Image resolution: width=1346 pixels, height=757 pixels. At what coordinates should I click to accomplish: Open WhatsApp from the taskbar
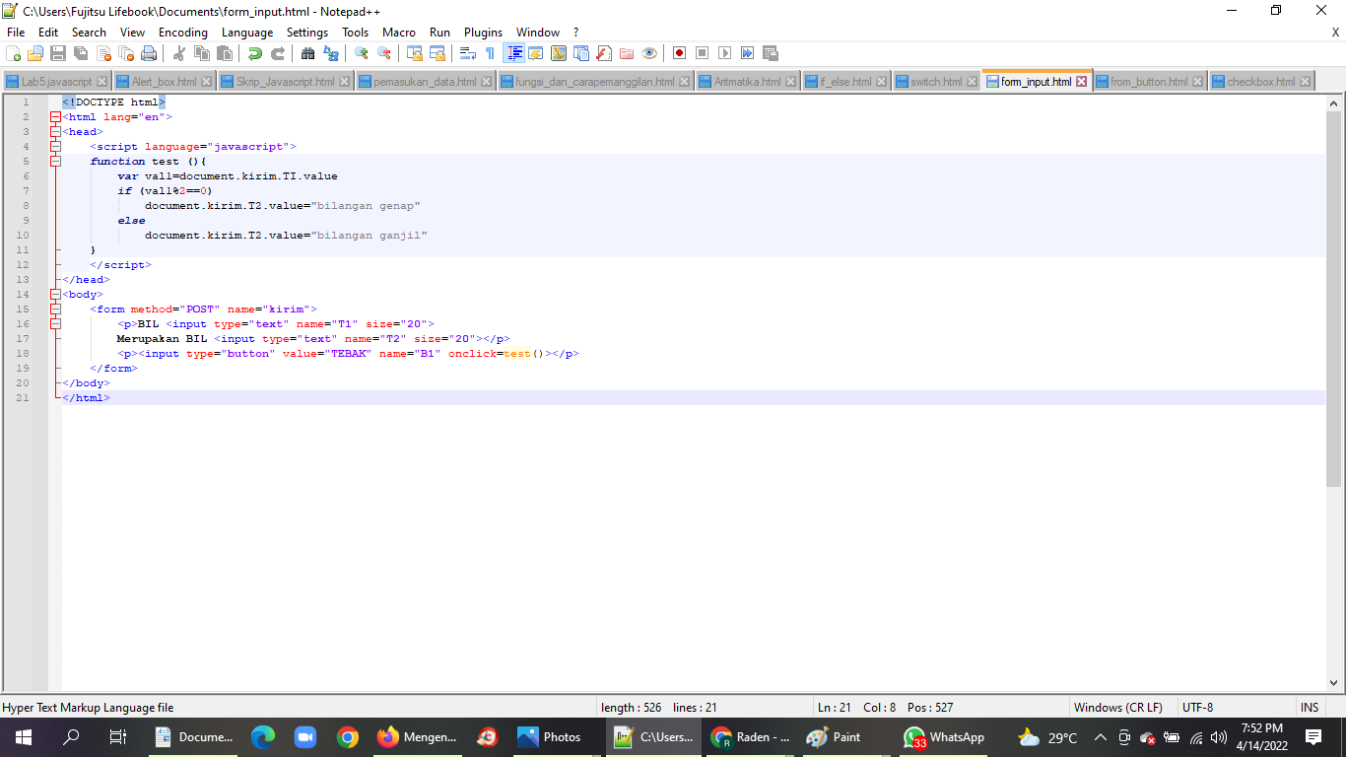point(944,737)
